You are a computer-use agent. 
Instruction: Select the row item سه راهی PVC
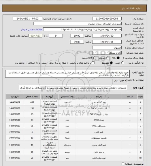click(x=99, y=126)
